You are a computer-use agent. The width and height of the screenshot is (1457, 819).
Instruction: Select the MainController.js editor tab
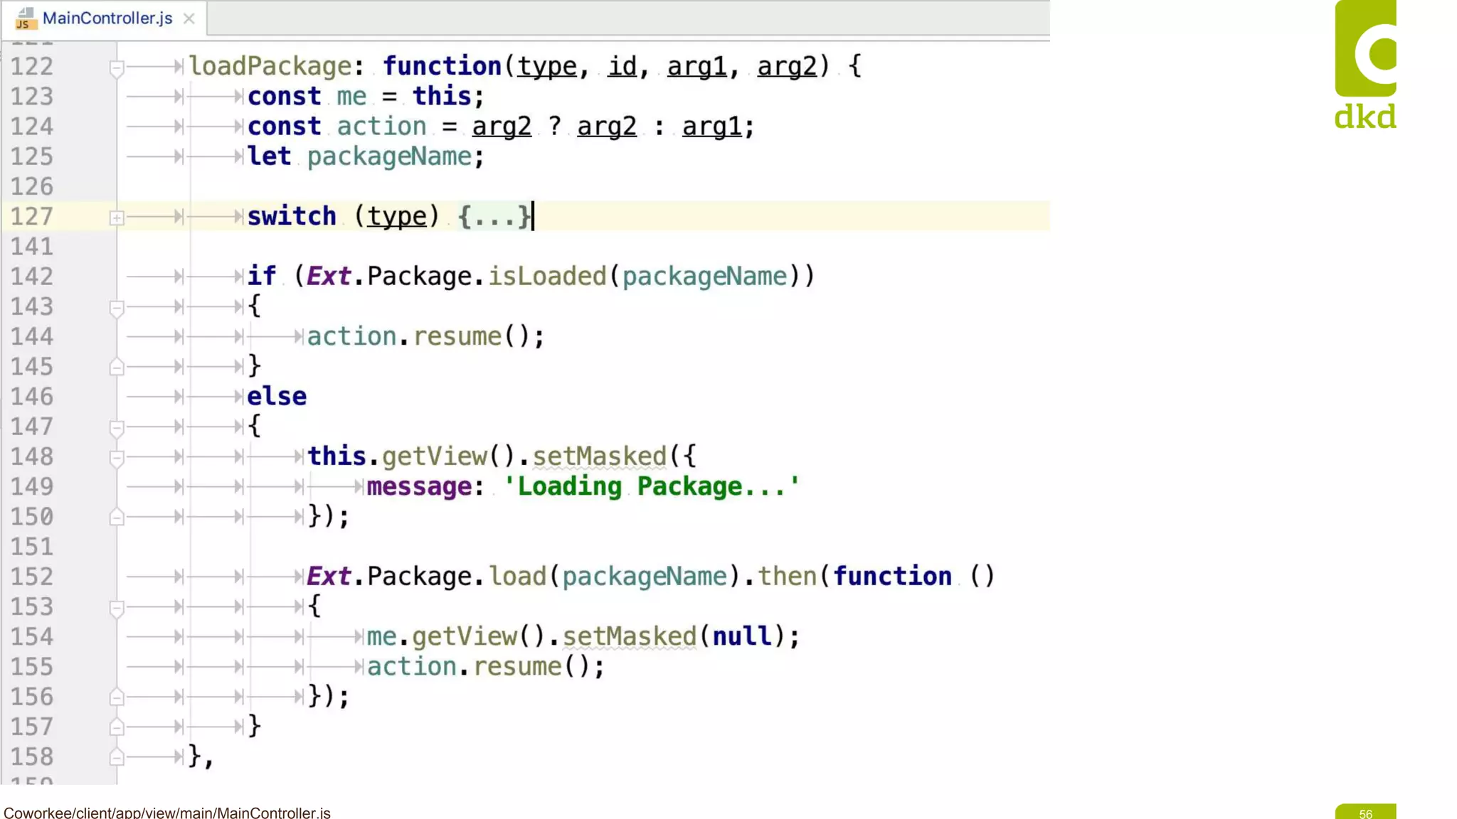coord(105,18)
